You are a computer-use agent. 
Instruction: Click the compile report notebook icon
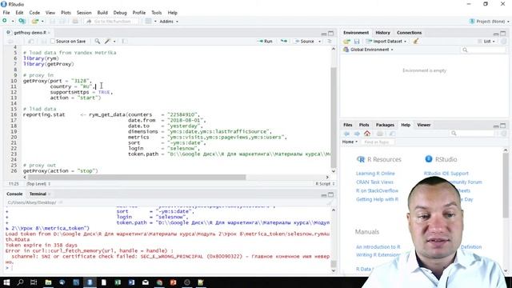pos(125,41)
